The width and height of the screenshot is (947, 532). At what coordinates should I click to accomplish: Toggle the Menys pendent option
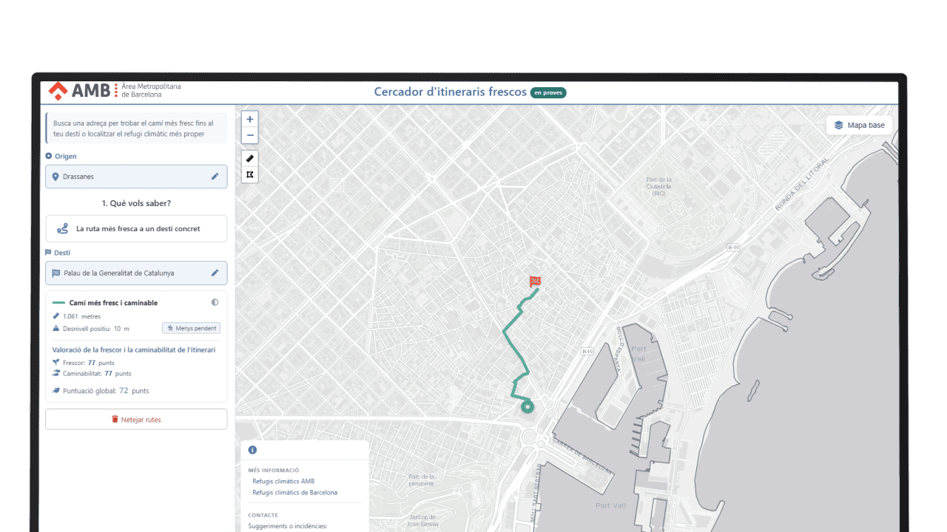191,328
